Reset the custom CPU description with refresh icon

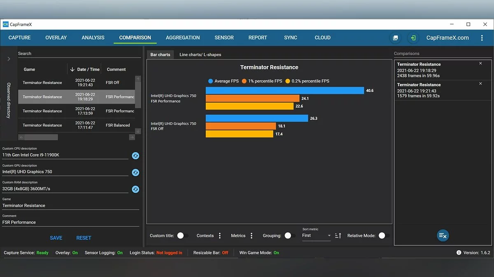coord(135,156)
